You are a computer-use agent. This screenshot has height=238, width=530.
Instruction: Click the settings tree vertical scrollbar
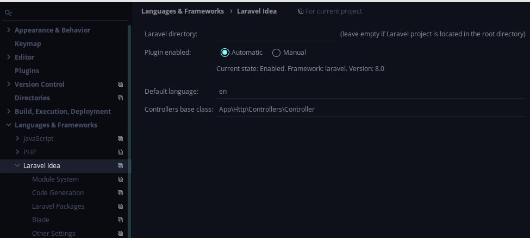coord(129,132)
